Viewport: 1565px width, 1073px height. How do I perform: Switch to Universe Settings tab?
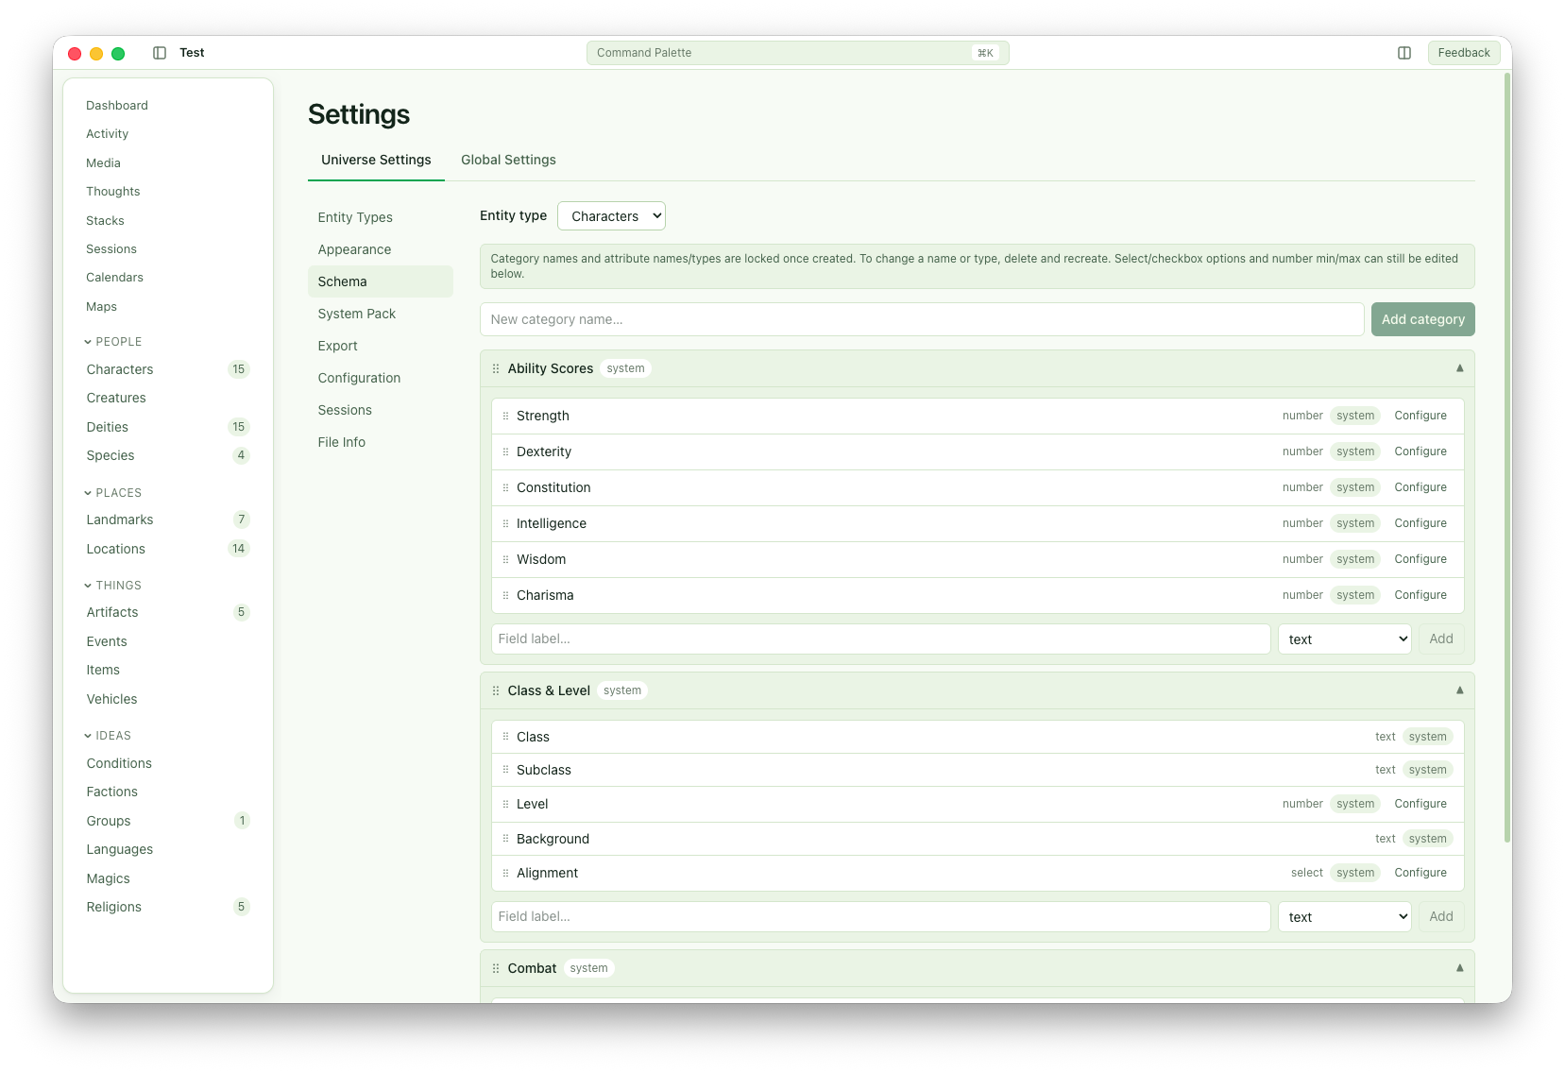click(x=376, y=160)
